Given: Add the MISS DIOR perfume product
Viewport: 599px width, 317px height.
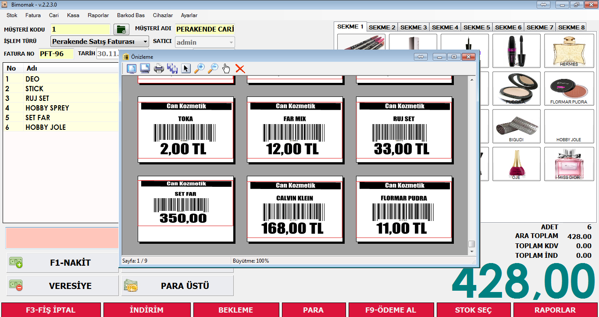Looking at the screenshot, I should 569,164.
